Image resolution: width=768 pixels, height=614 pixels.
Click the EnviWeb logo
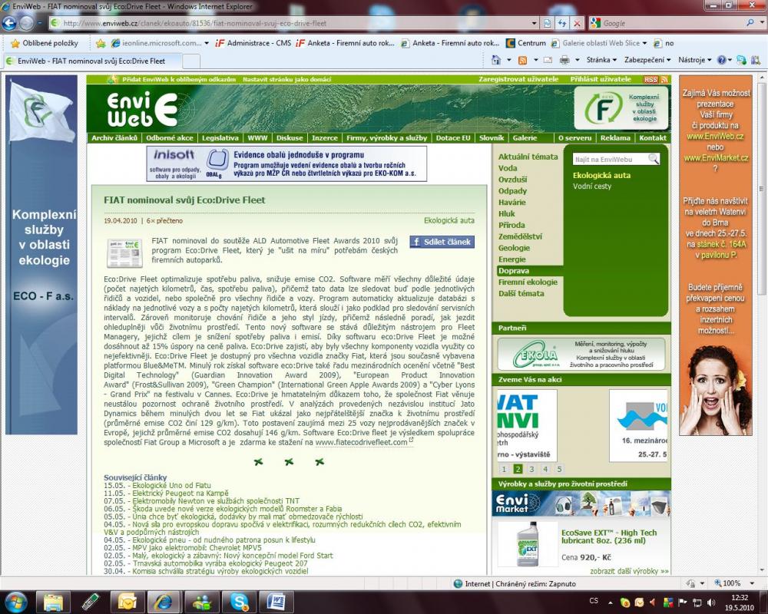(142, 109)
